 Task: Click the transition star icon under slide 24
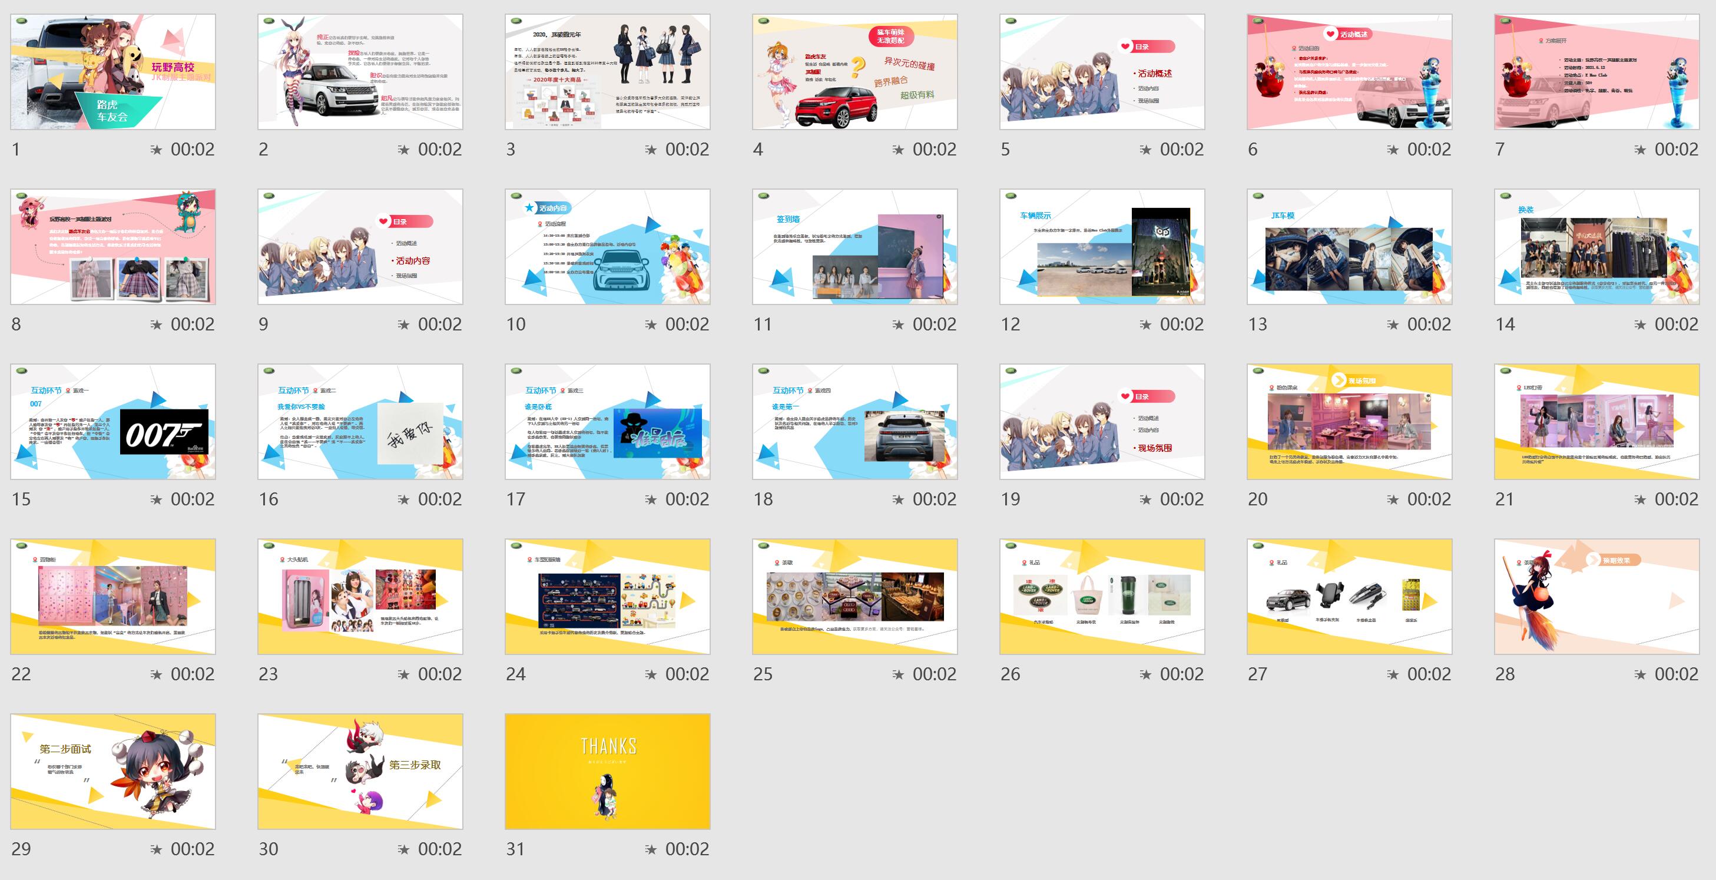(x=650, y=675)
